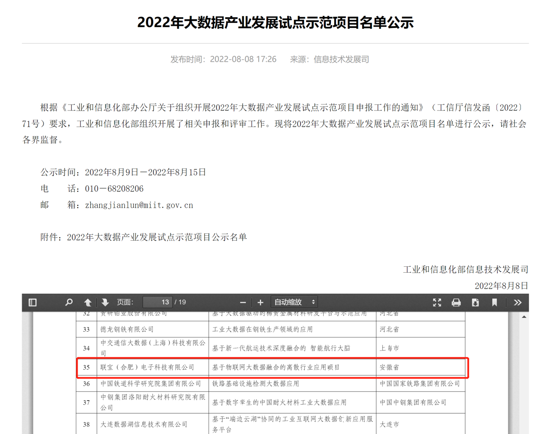Viewport: 544px width, 434px height.
Task: Click the page title 2022年大数据产业发展试点示范项目名单公示
Action: point(275,23)
